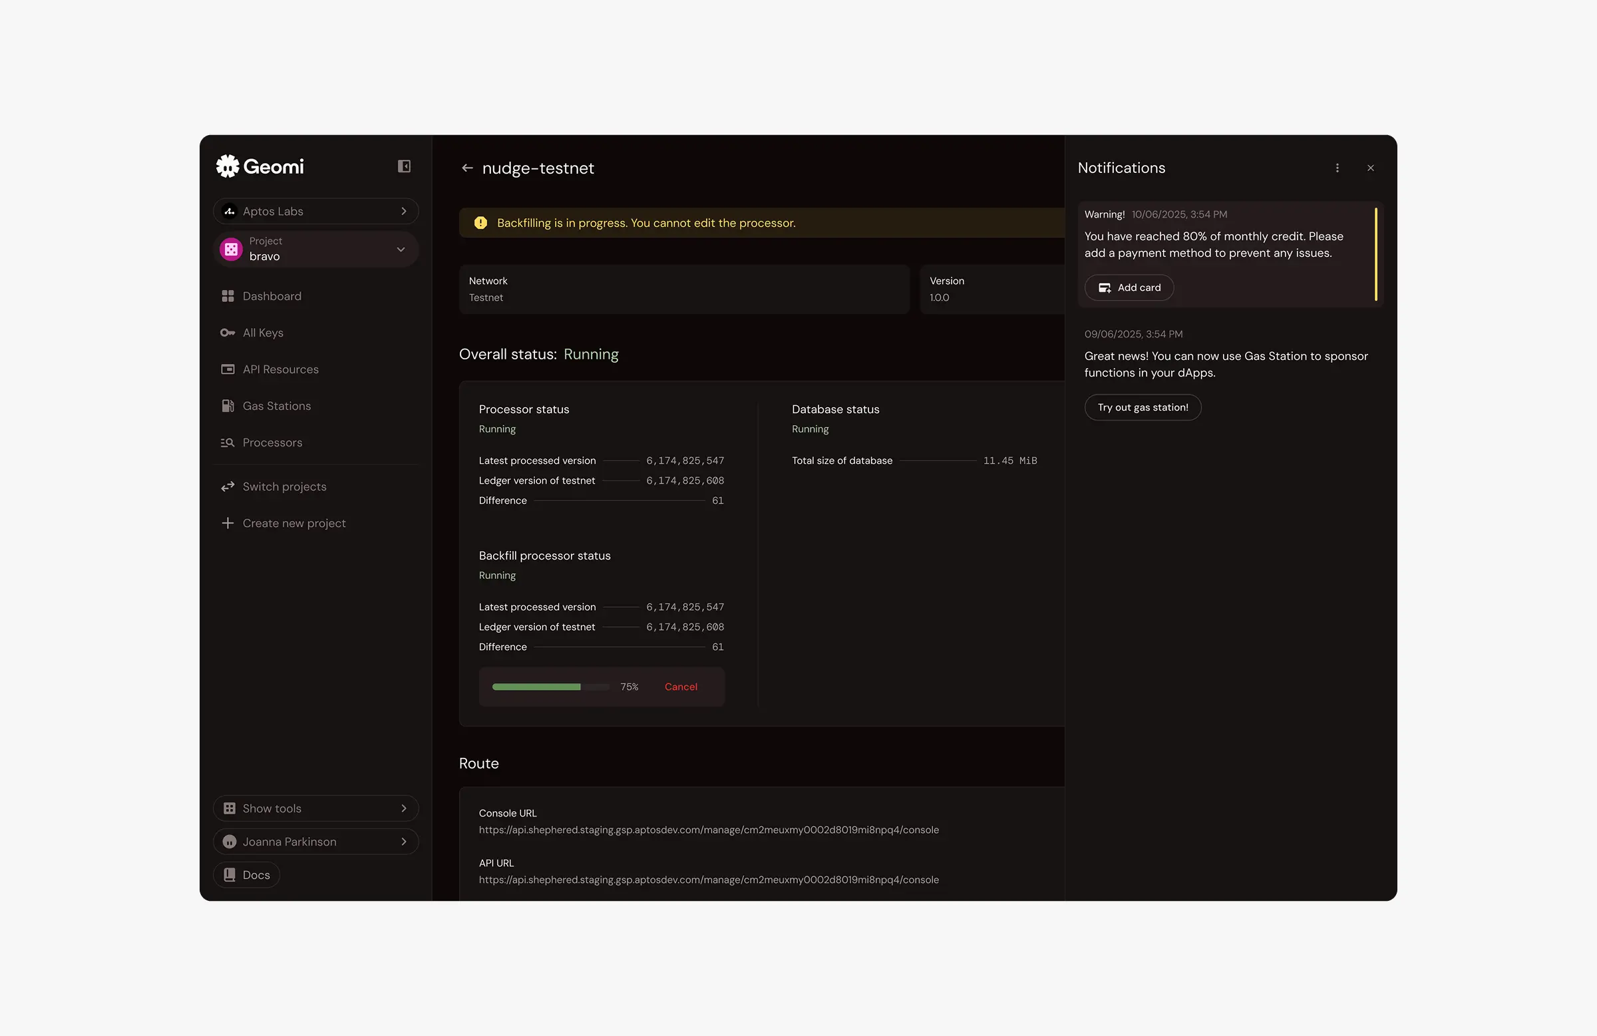Navigate to Dashboard in sidebar

tap(271, 297)
